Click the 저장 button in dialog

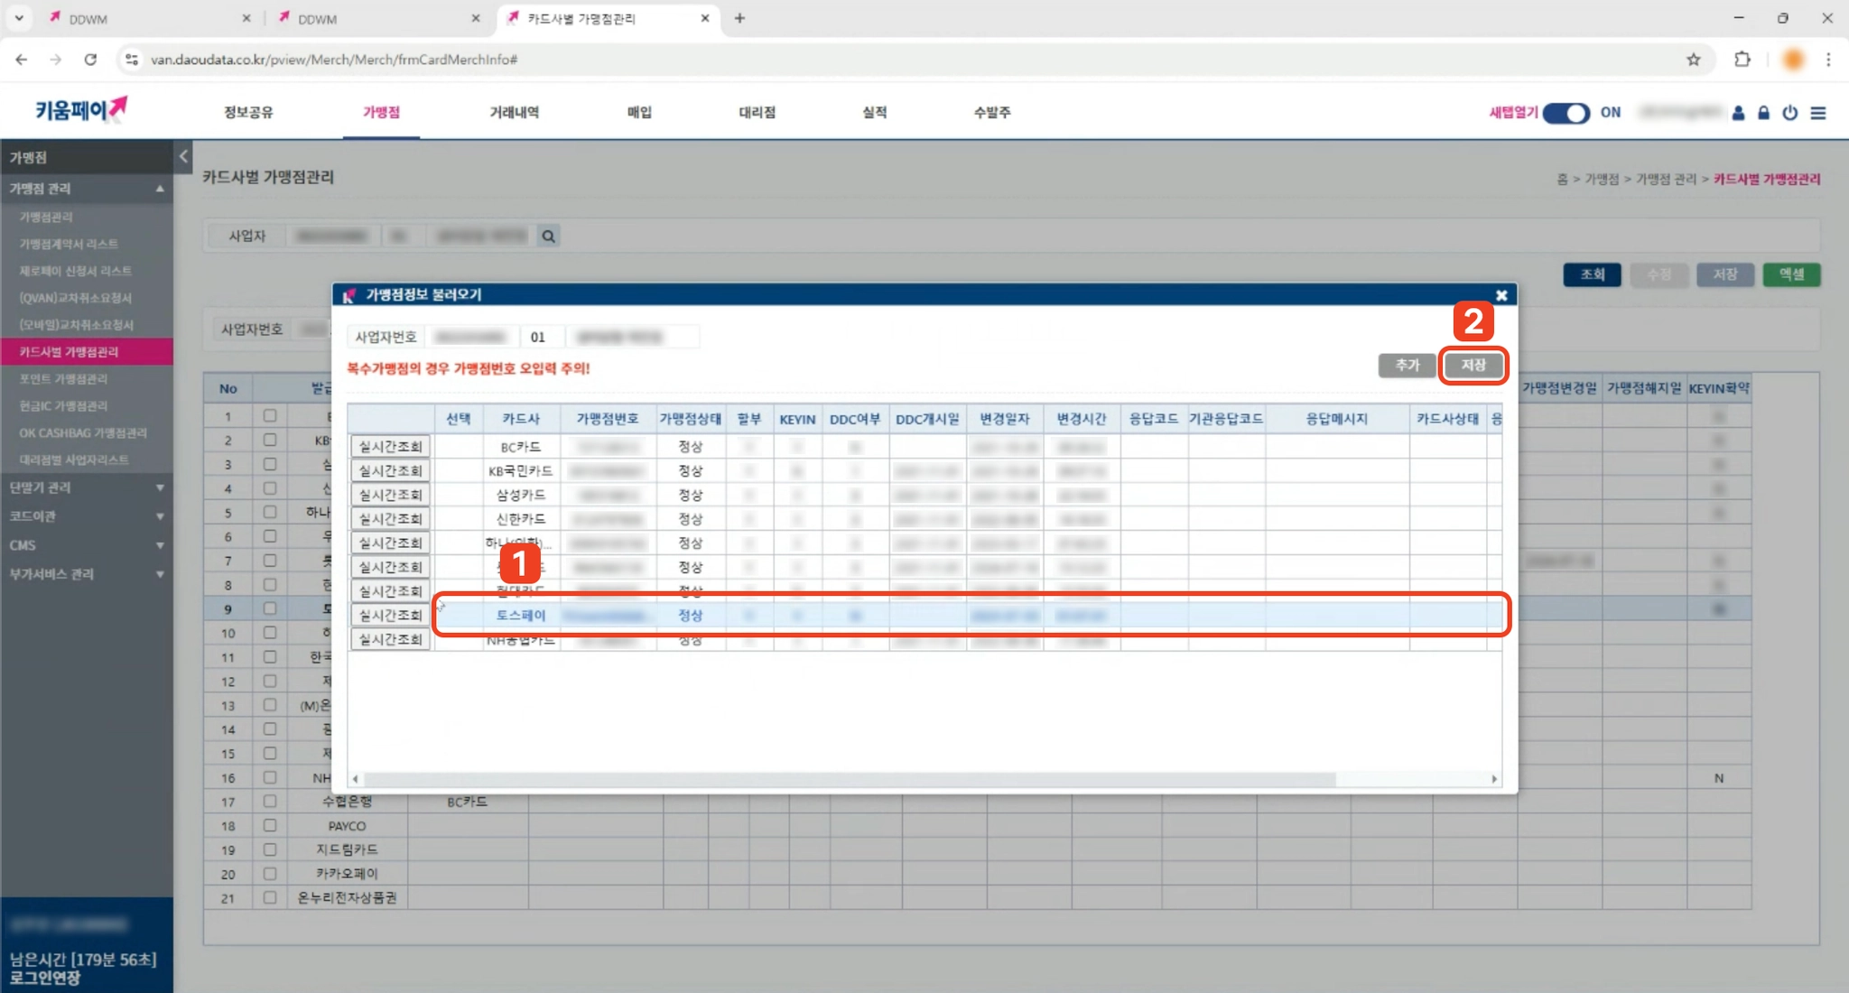pyautogui.click(x=1473, y=365)
